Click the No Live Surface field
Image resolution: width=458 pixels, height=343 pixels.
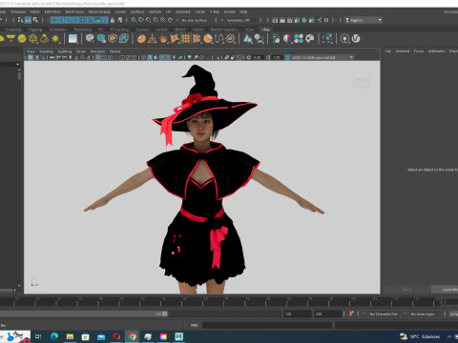195,20
